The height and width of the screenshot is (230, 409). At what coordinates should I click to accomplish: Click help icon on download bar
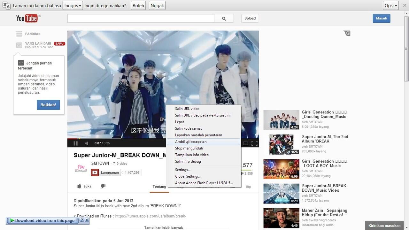click(81, 220)
